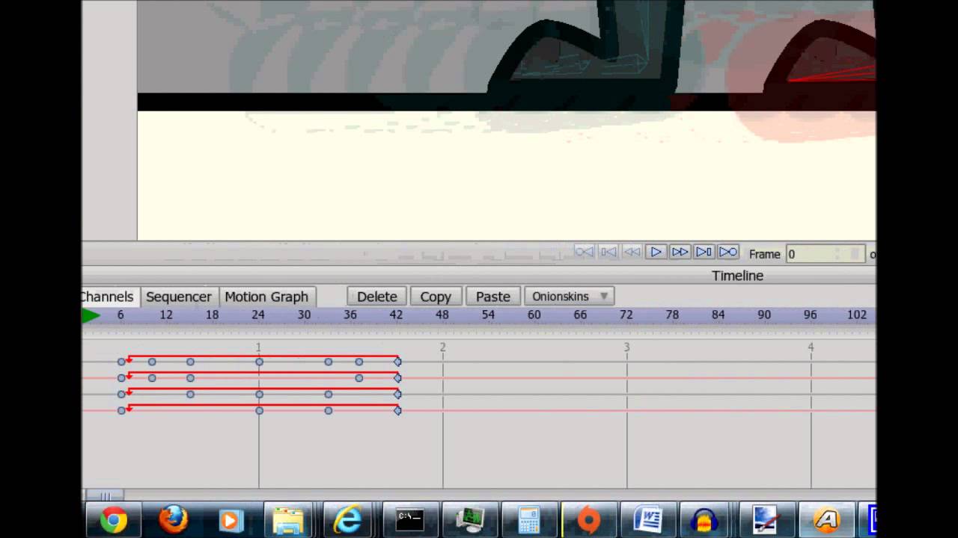
Task: Open the green-screen monitor taskbar icon
Action: (x=470, y=520)
